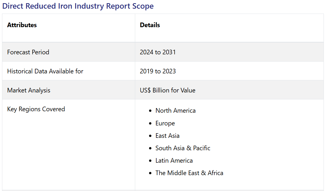Click the Forecast Period cell
The height and width of the screenshot is (191, 325).
point(28,52)
